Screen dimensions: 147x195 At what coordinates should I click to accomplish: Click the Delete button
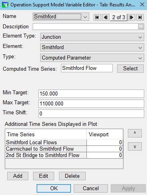[x=72, y=176]
